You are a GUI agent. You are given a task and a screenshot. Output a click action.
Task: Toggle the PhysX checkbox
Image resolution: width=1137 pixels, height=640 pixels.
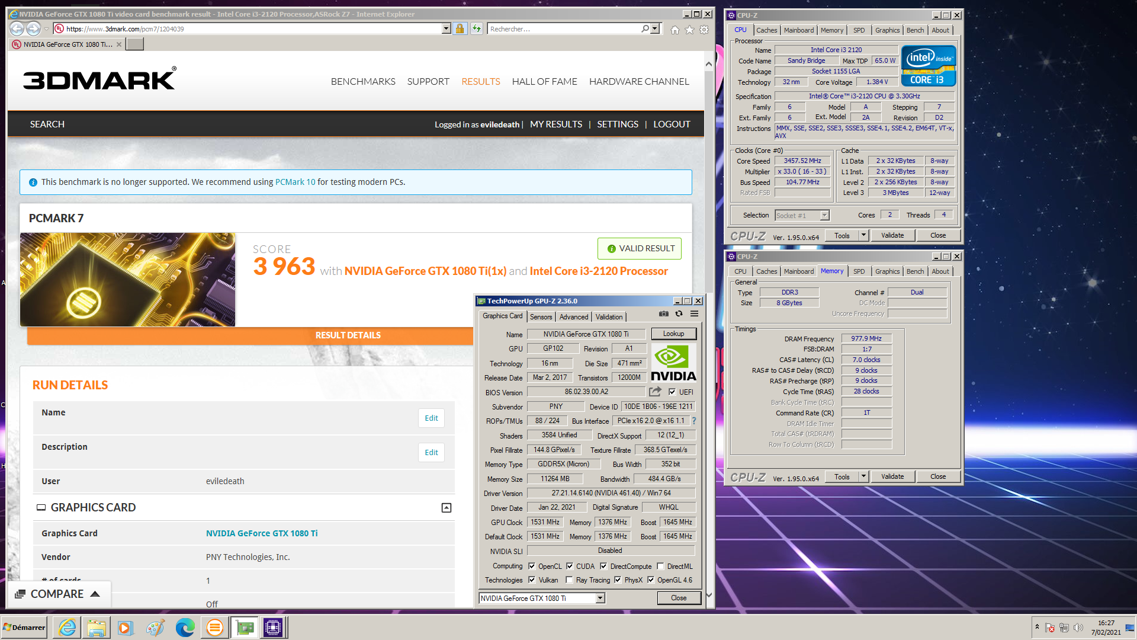point(618,580)
